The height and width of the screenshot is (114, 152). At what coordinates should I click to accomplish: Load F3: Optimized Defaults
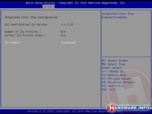coord(118,82)
